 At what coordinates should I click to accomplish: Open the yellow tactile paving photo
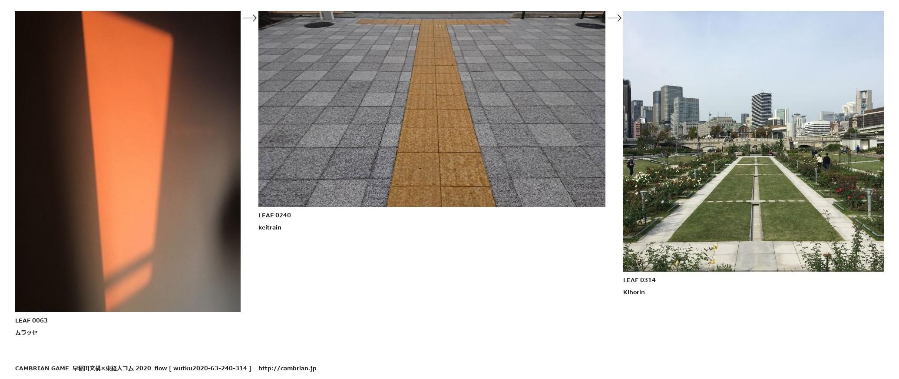[x=431, y=109]
